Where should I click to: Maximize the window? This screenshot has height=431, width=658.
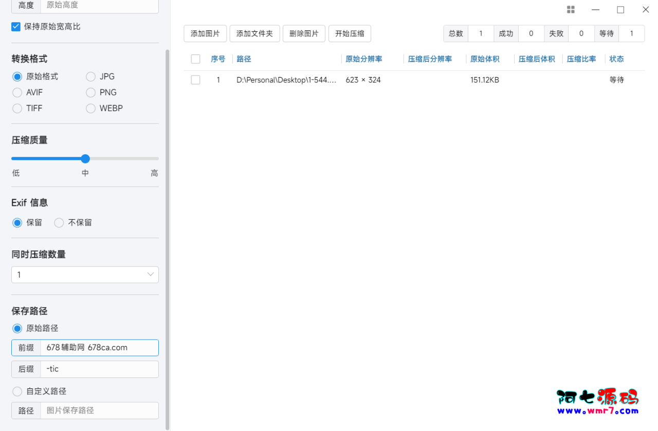click(x=620, y=10)
